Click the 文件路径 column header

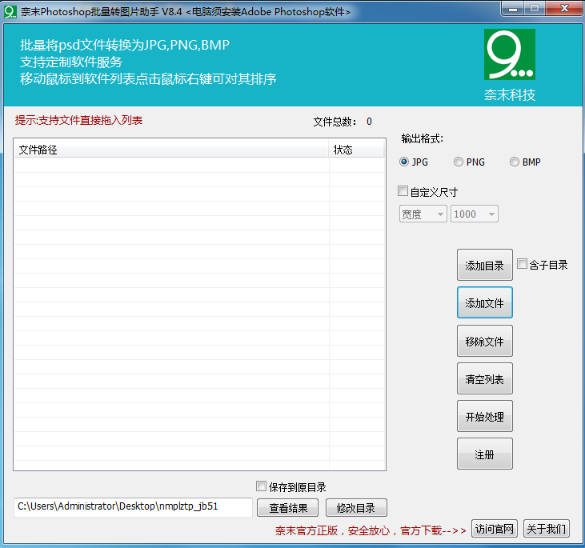coord(171,150)
